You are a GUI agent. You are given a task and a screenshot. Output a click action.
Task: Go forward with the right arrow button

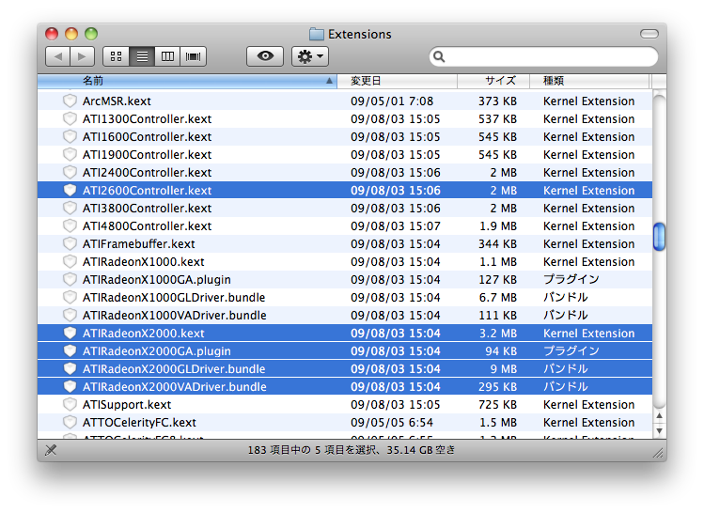(x=82, y=56)
